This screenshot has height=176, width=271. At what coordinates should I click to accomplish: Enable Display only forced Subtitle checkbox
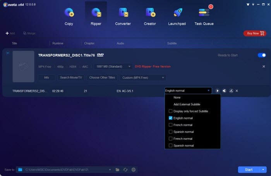pos(170,111)
